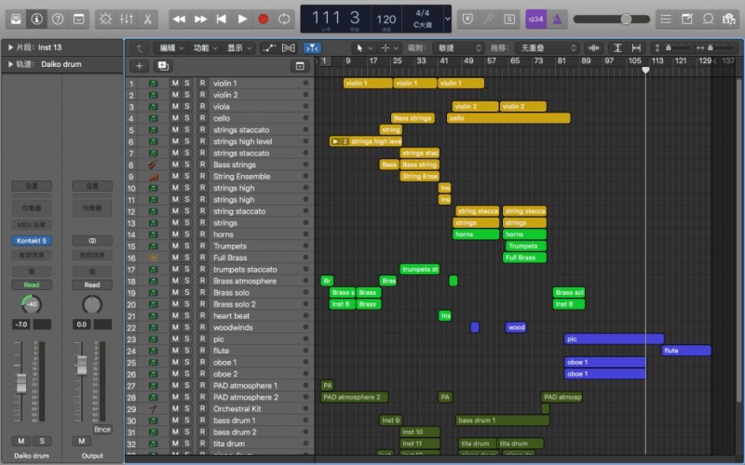Open the Media Browser icon
Viewport: 745px width, 465px height.
(x=729, y=19)
